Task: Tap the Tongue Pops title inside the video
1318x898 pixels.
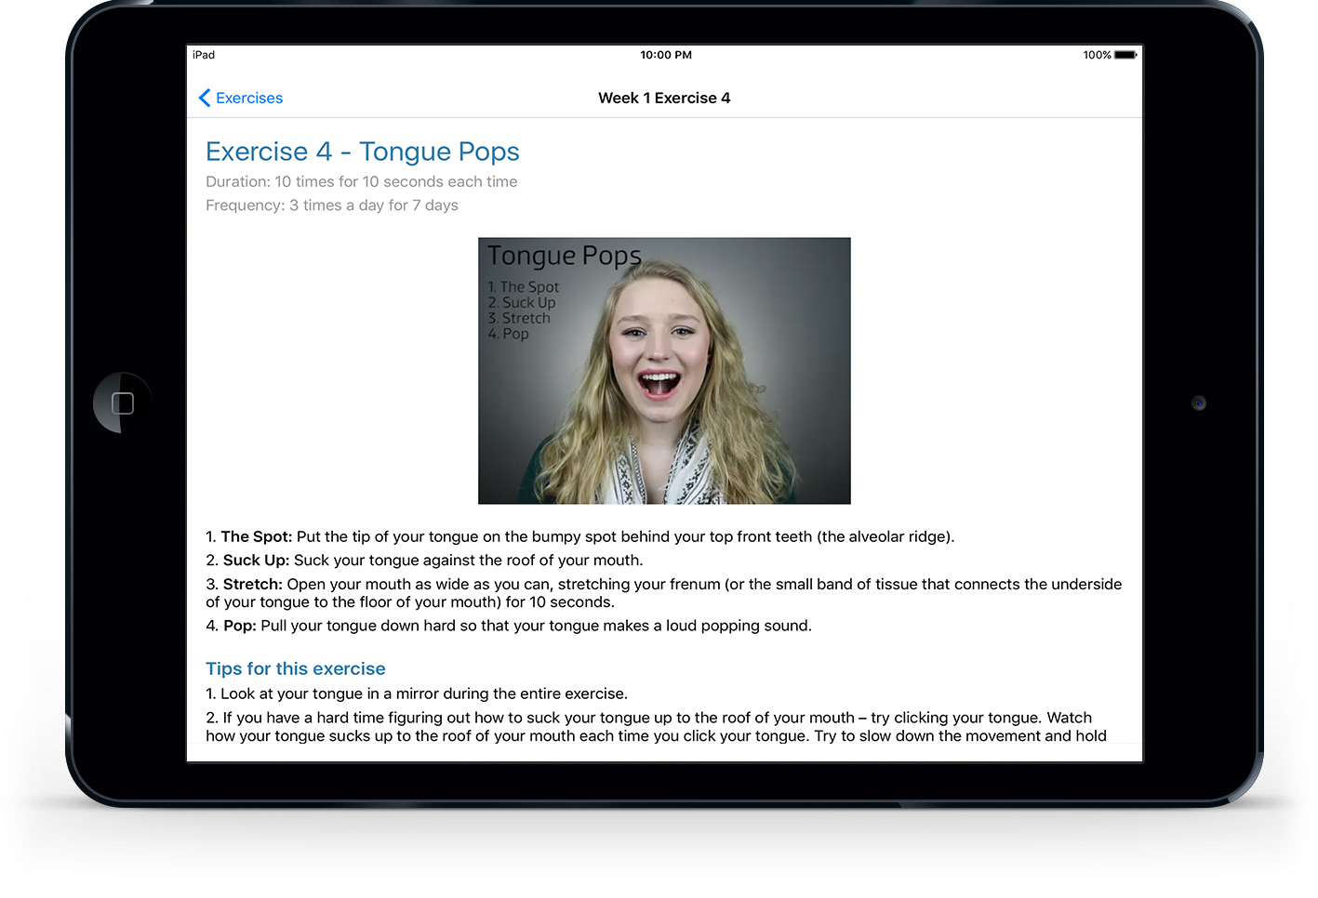Action: click(x=563, y=255)
